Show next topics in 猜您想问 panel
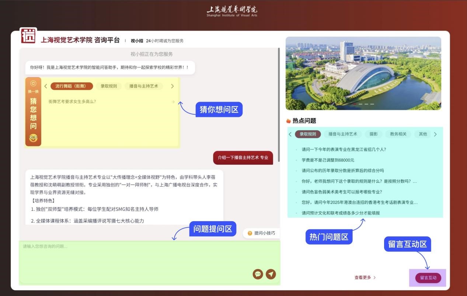This screenshot has height=296, width=467. [x=172, y=86]
